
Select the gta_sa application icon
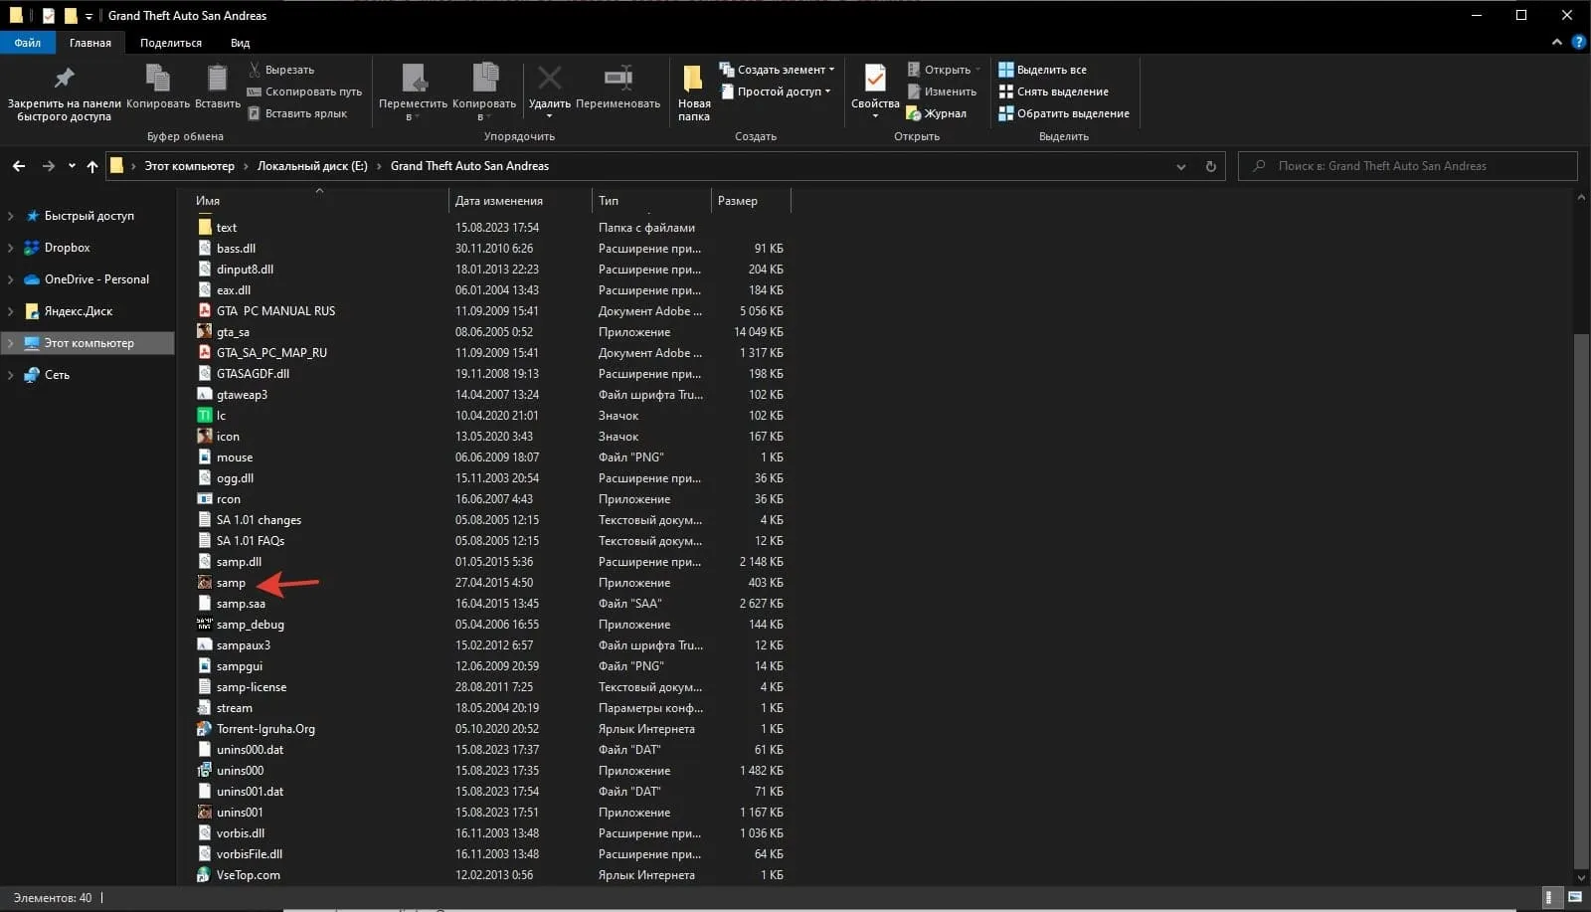pos(205,332)
